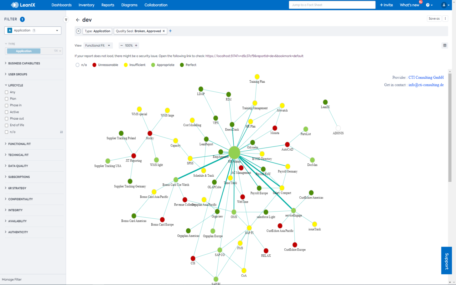
Task: Click the ADONIS node
Action: pyautogui.click(x=338, y=128)
